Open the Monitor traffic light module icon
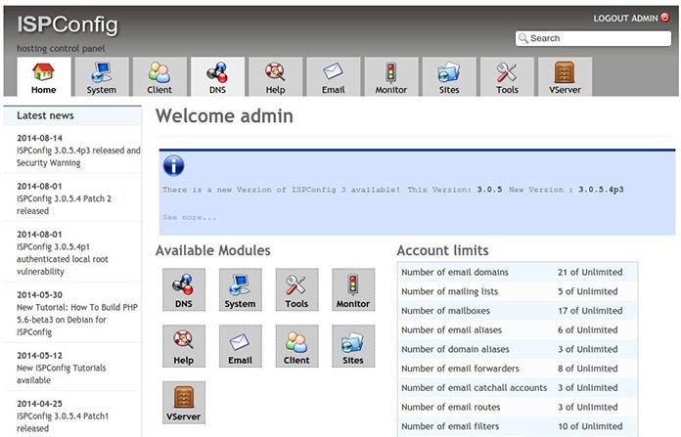The width and height of the screenshot is (681, 437). [353, 289]
